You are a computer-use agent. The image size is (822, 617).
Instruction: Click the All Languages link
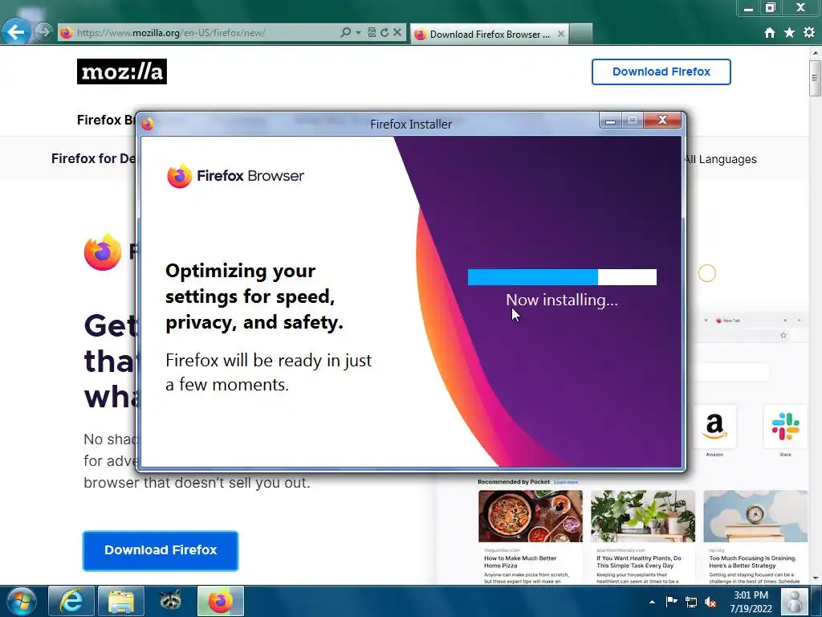[x=721, y=159]
